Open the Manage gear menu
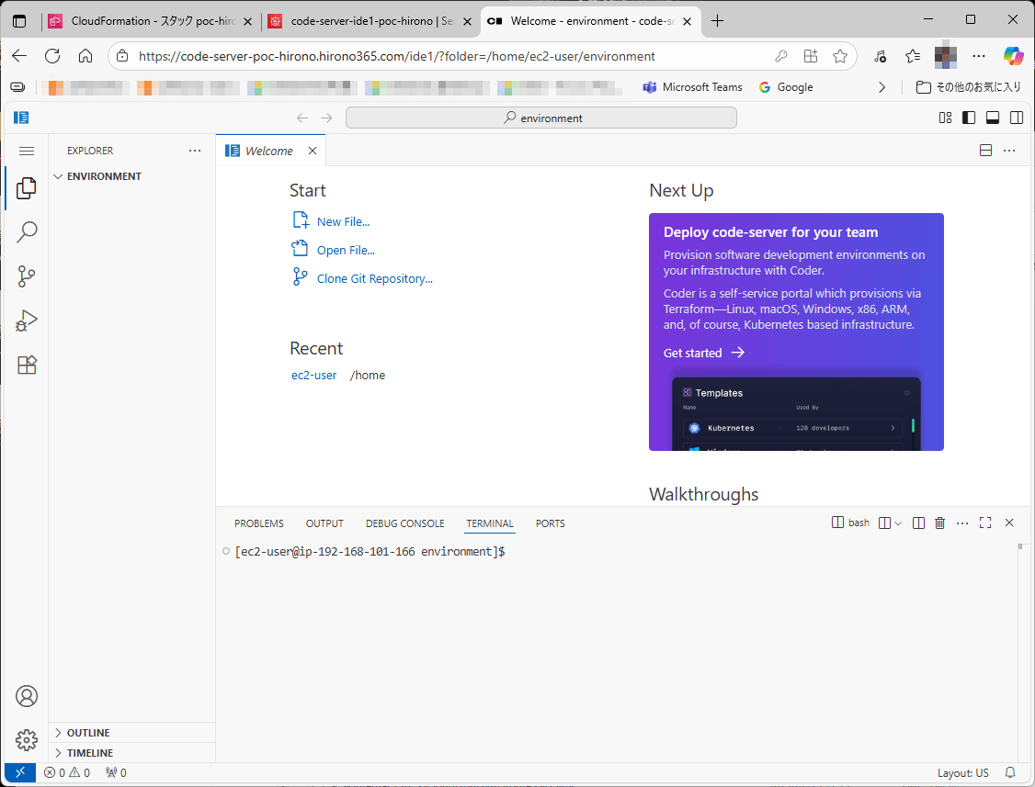The width and height of the screenshot is (1035, 787). coord(27,740)
